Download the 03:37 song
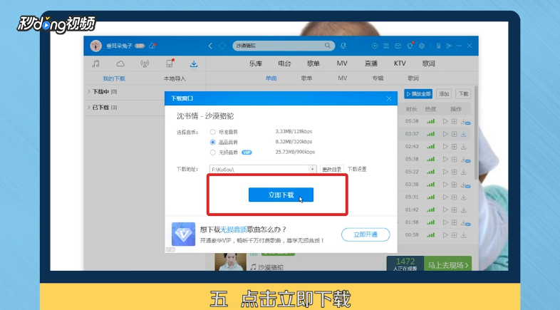The width and height of the screenshot is (560, 310). coord(464,134)
